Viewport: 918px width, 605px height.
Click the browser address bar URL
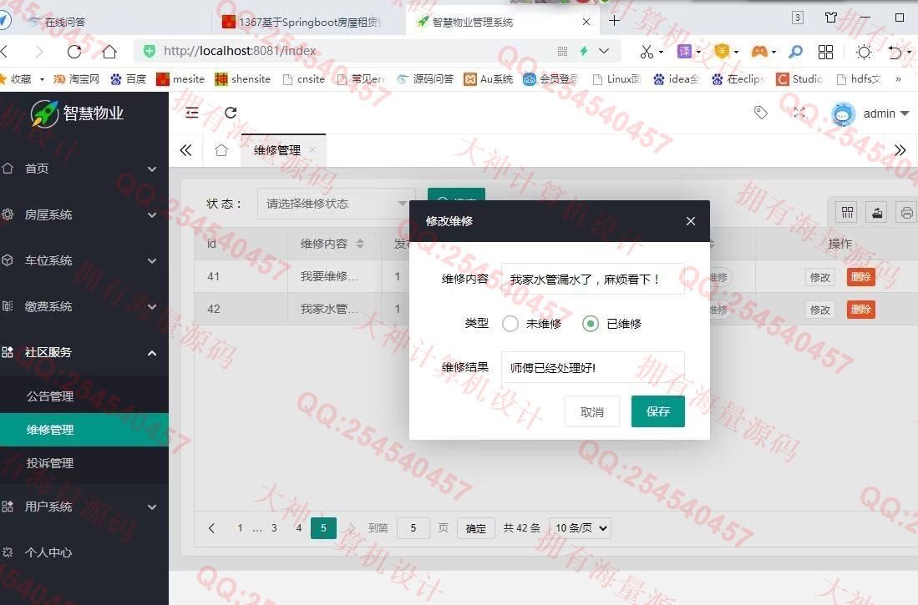(x=240, y=51)
